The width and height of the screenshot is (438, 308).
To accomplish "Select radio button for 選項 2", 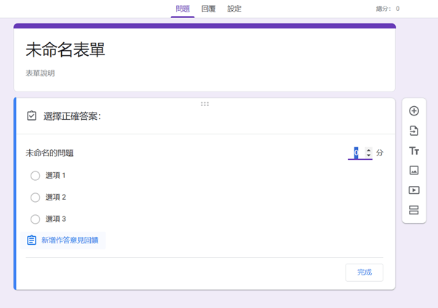I will click(x=35, y=198).
